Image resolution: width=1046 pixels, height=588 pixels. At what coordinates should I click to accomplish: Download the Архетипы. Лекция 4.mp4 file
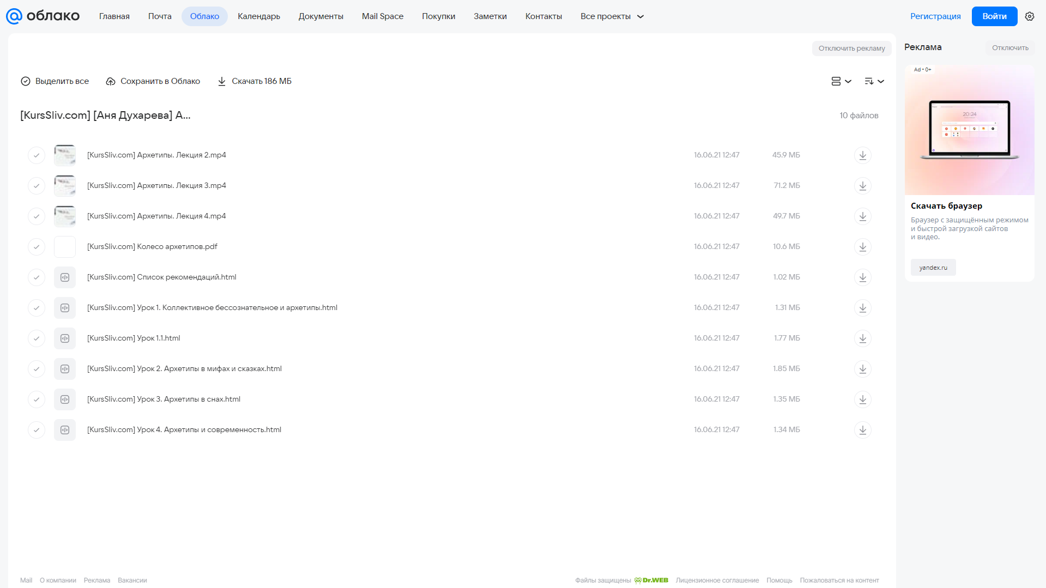(x=862, y=216)
